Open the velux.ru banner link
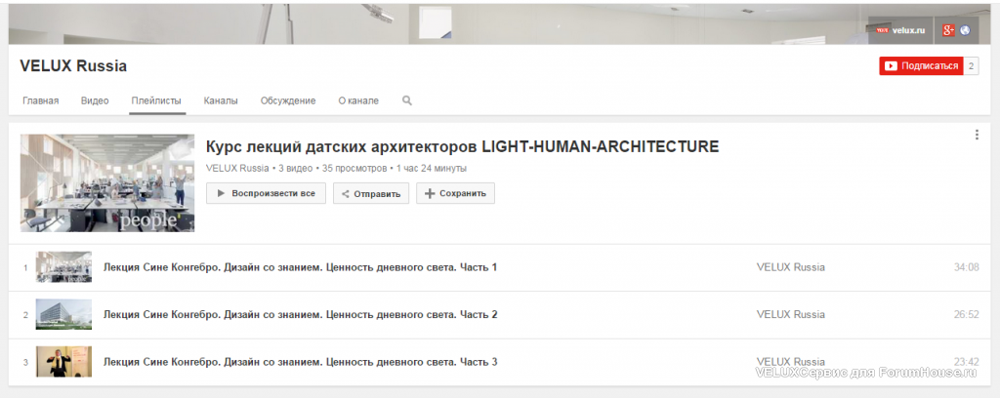The width and height of the screenshot is (1000, 398). coord(900,30)
